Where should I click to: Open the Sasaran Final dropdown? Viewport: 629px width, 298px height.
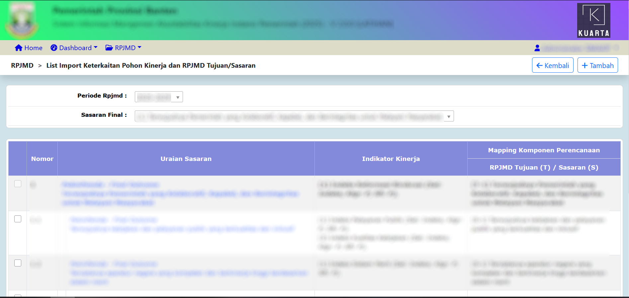coord(294,116)
